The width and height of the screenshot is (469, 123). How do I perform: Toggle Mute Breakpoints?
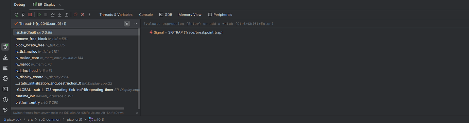click(82, 15)
